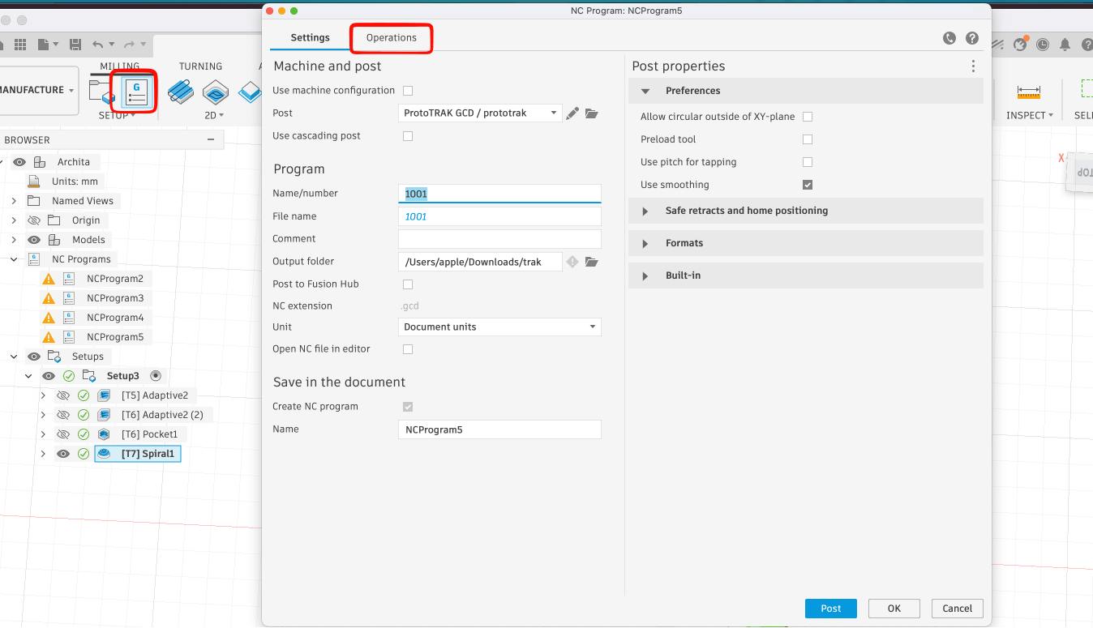
Task: Click the diamond icon next to Output folder
Action: coord(572,262)
